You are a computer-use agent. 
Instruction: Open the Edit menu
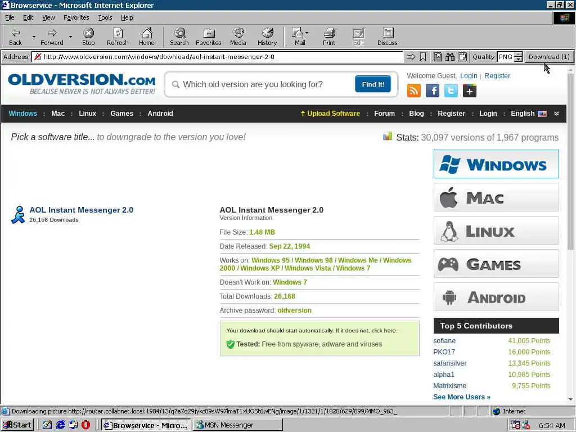tap(28, 17)
